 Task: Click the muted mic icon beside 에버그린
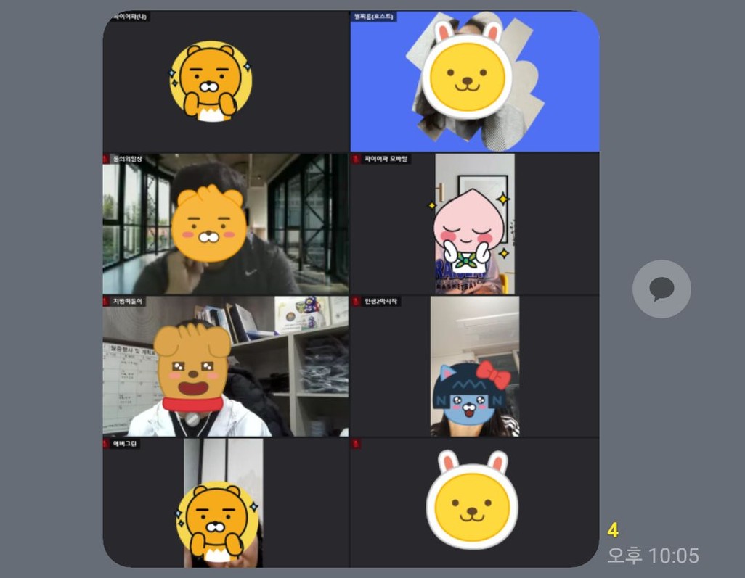tap(106, 444)
